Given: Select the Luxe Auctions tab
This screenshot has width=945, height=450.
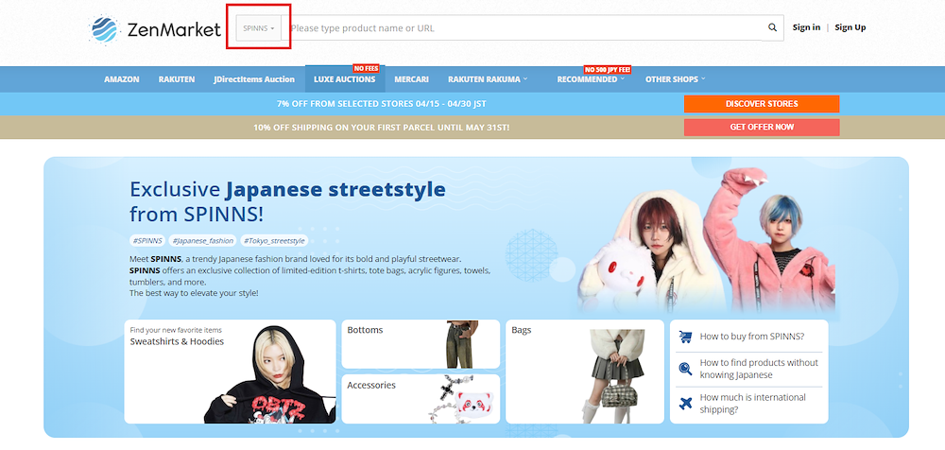Looking at the screenshot, I should tap(345, 79).
